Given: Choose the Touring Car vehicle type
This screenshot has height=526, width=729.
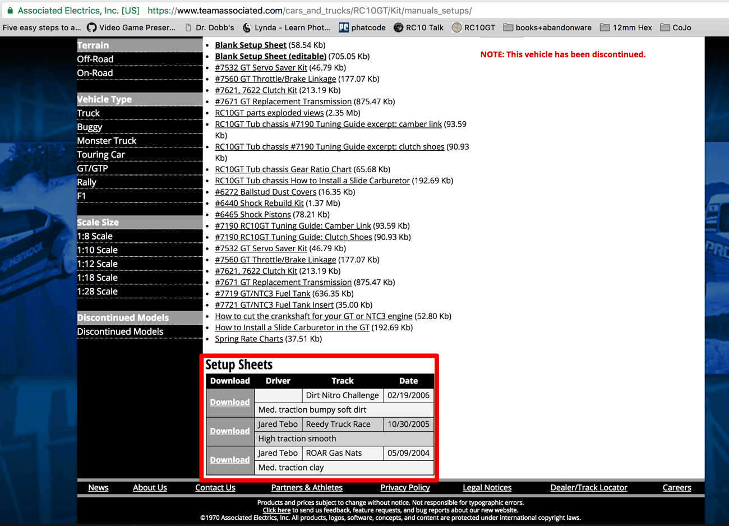Looking at the screenshot, I should click(101, 154).
